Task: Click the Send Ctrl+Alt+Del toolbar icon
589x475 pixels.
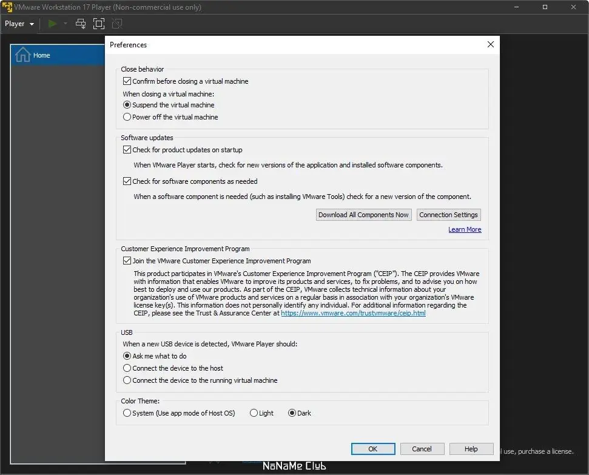Action: point(81,24)
